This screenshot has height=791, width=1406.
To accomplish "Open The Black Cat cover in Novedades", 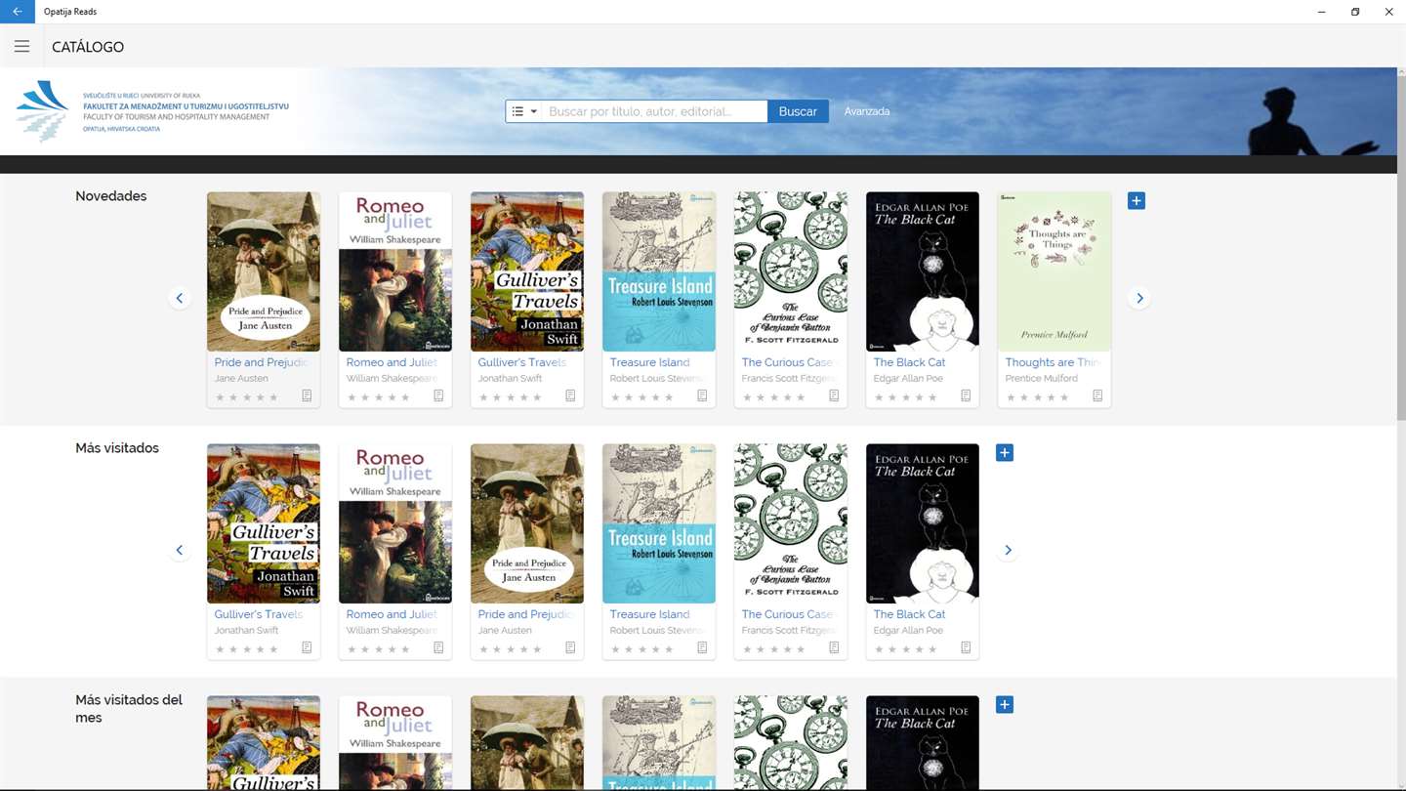I will pos(923,271).
